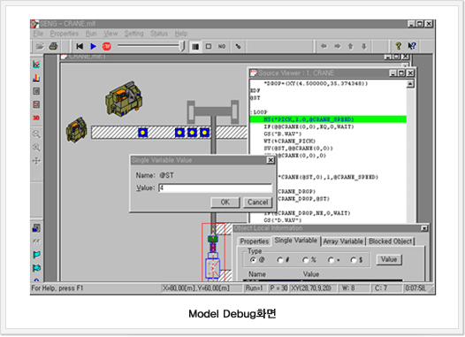Switch to the Array Variable tab
The image size is (465, 337).
pyautogui.click(x=343, y=241)
